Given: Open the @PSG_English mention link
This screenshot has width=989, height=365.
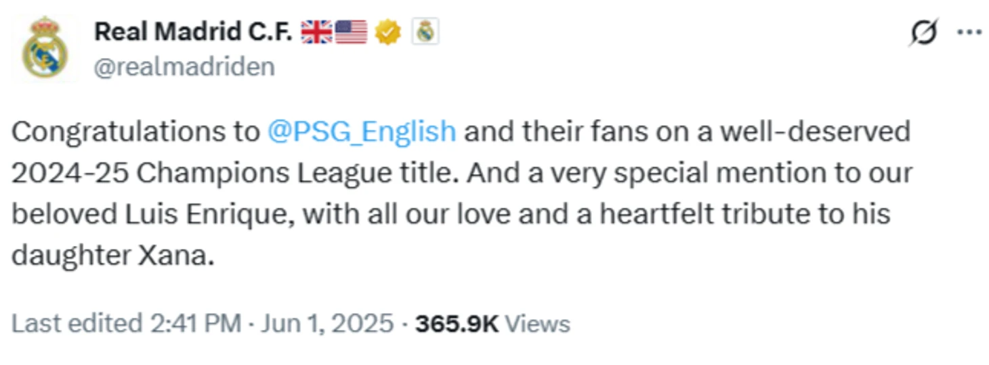Looking at the screenshot, I should 362,132.
